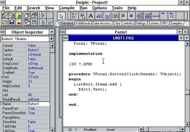Click the Name property value field Button1

coord(38,104)
